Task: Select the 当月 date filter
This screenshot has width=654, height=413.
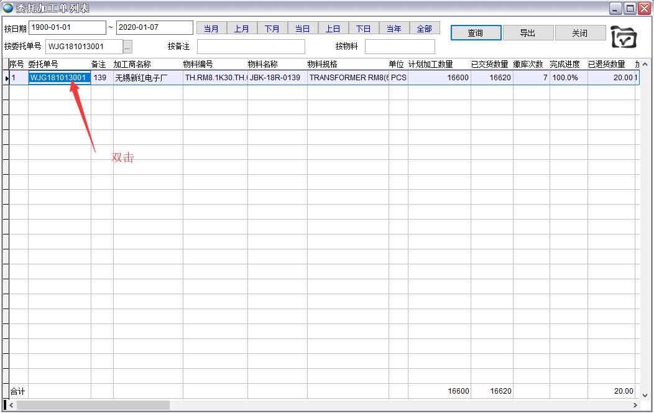Action: click(211, 29)
